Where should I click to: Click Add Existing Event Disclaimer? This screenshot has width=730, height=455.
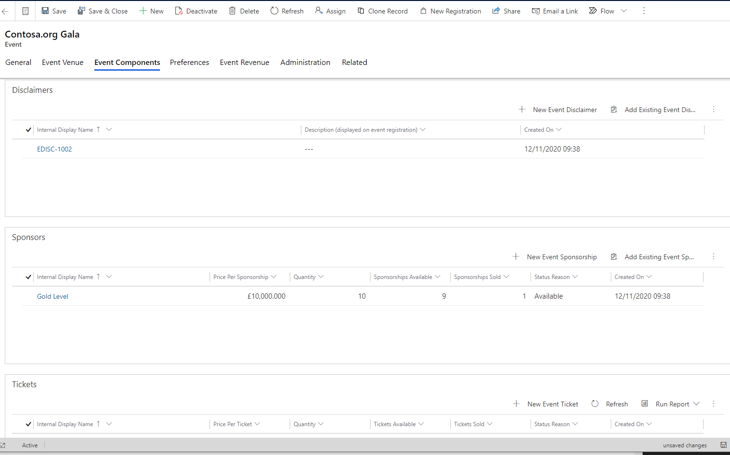coord(653,110)
